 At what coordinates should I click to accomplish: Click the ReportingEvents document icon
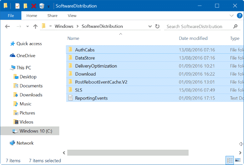click(71, 98)
